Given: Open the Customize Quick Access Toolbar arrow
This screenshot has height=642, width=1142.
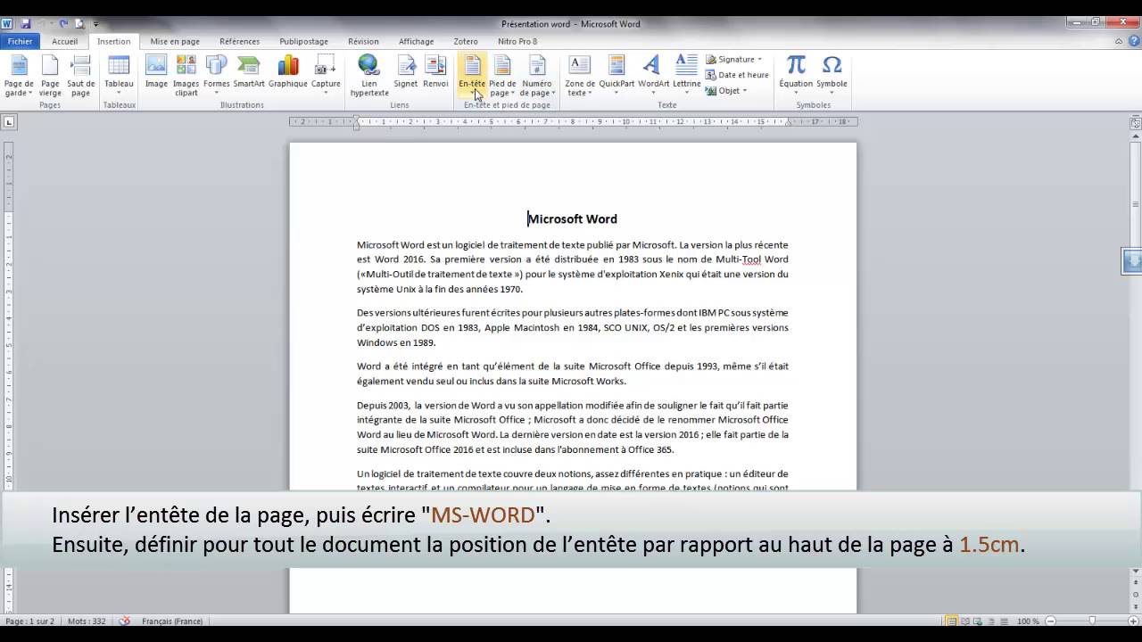Looking at the screenshot, I should 95,23.
